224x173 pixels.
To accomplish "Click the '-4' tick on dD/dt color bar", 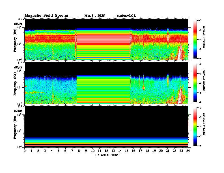I will pyautogui.click(x=200, y=83).
